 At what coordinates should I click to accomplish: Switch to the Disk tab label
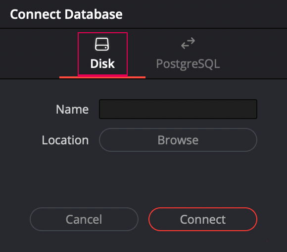pyautogui.click(x=102, y=63)
